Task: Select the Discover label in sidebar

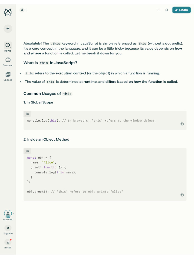Action: coord(8,66)
